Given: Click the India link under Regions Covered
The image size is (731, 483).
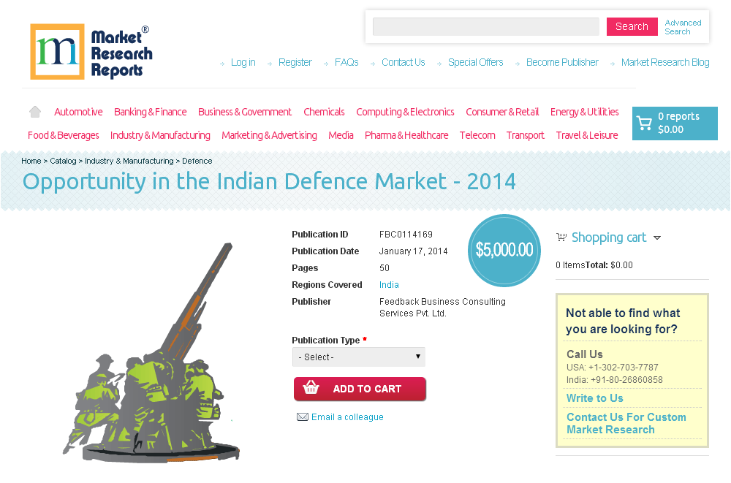Looking at the screenshot, I should (389, 284).
